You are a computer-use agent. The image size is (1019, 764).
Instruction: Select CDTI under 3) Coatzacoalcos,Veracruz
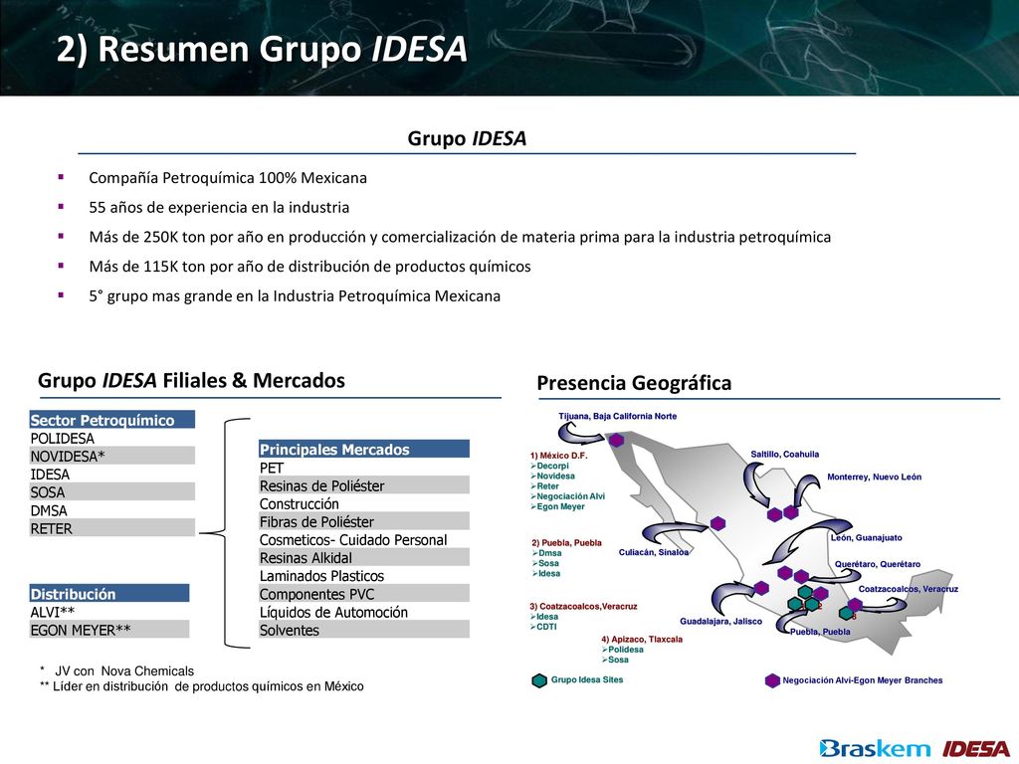coord(544,627)
